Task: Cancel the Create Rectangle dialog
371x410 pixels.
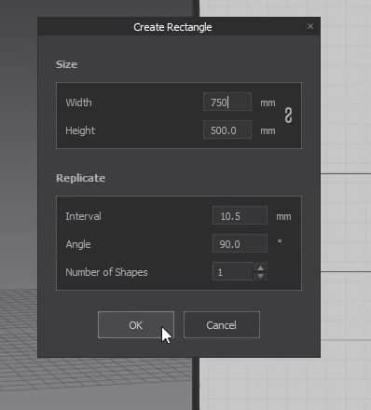Action: pyautogui.click(x=222, y=324)
